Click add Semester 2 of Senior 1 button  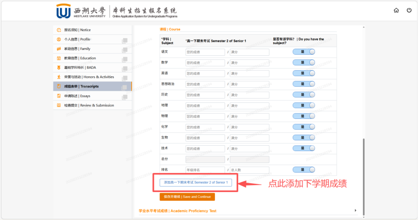tap(195, 182)
